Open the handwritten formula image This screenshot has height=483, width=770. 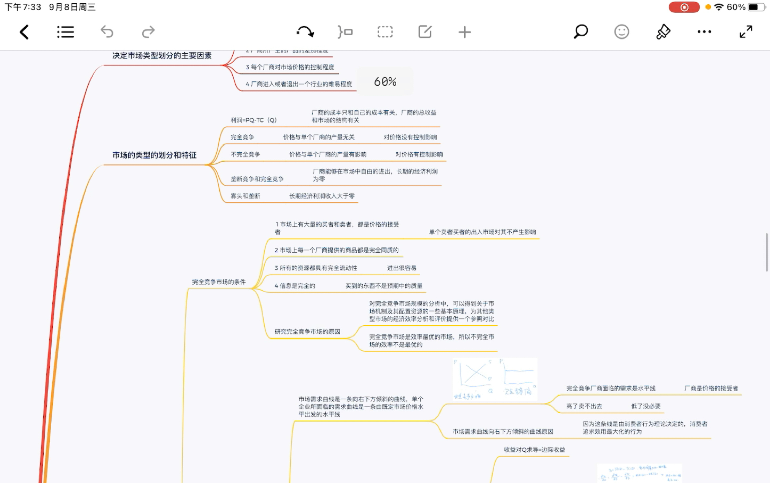click(640, 473)
